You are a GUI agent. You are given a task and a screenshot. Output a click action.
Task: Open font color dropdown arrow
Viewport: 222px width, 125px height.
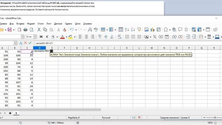coord(67,37)
